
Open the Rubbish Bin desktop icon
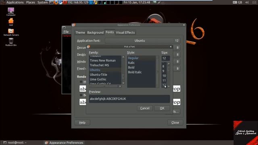pyautogui.click(x=11, y=42)
